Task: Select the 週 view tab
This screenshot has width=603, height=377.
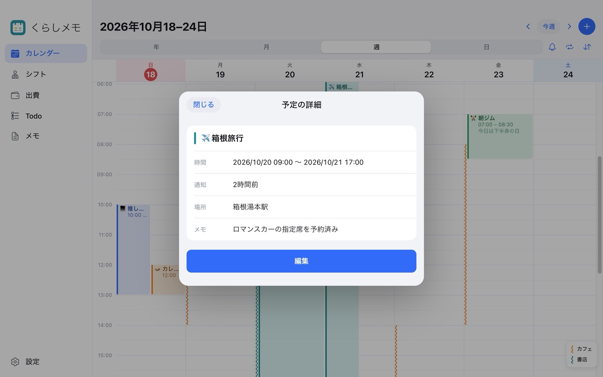Action: (x=376, y=47)
